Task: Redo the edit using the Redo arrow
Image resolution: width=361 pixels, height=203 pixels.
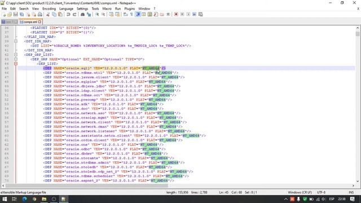Action: click(x=74, y=14)
